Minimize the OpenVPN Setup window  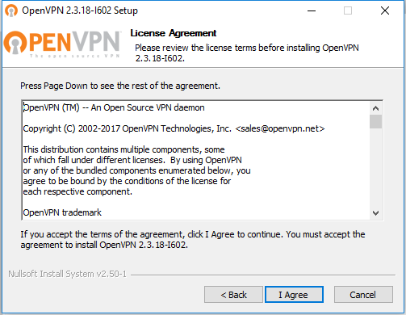[x=312, y=10]
